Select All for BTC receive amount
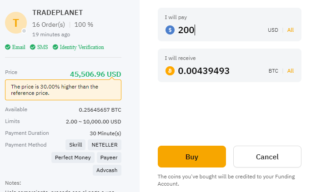The image size is (311, 192). point(291,71)
